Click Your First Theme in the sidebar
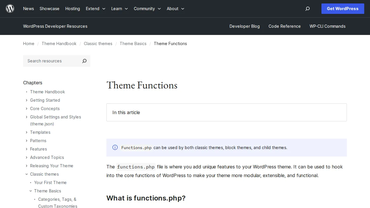 50,183
